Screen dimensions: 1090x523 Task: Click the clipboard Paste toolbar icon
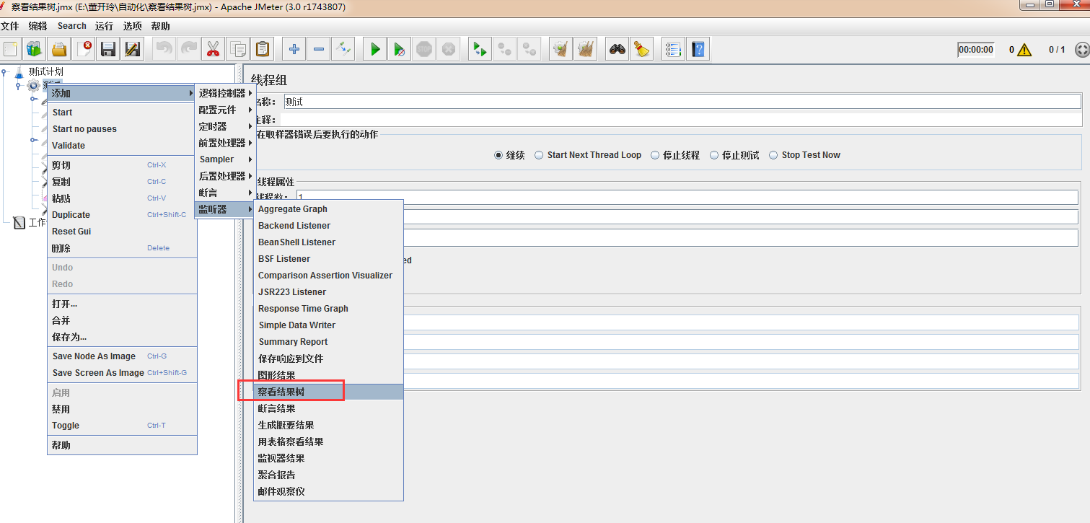tap(262, 49)
